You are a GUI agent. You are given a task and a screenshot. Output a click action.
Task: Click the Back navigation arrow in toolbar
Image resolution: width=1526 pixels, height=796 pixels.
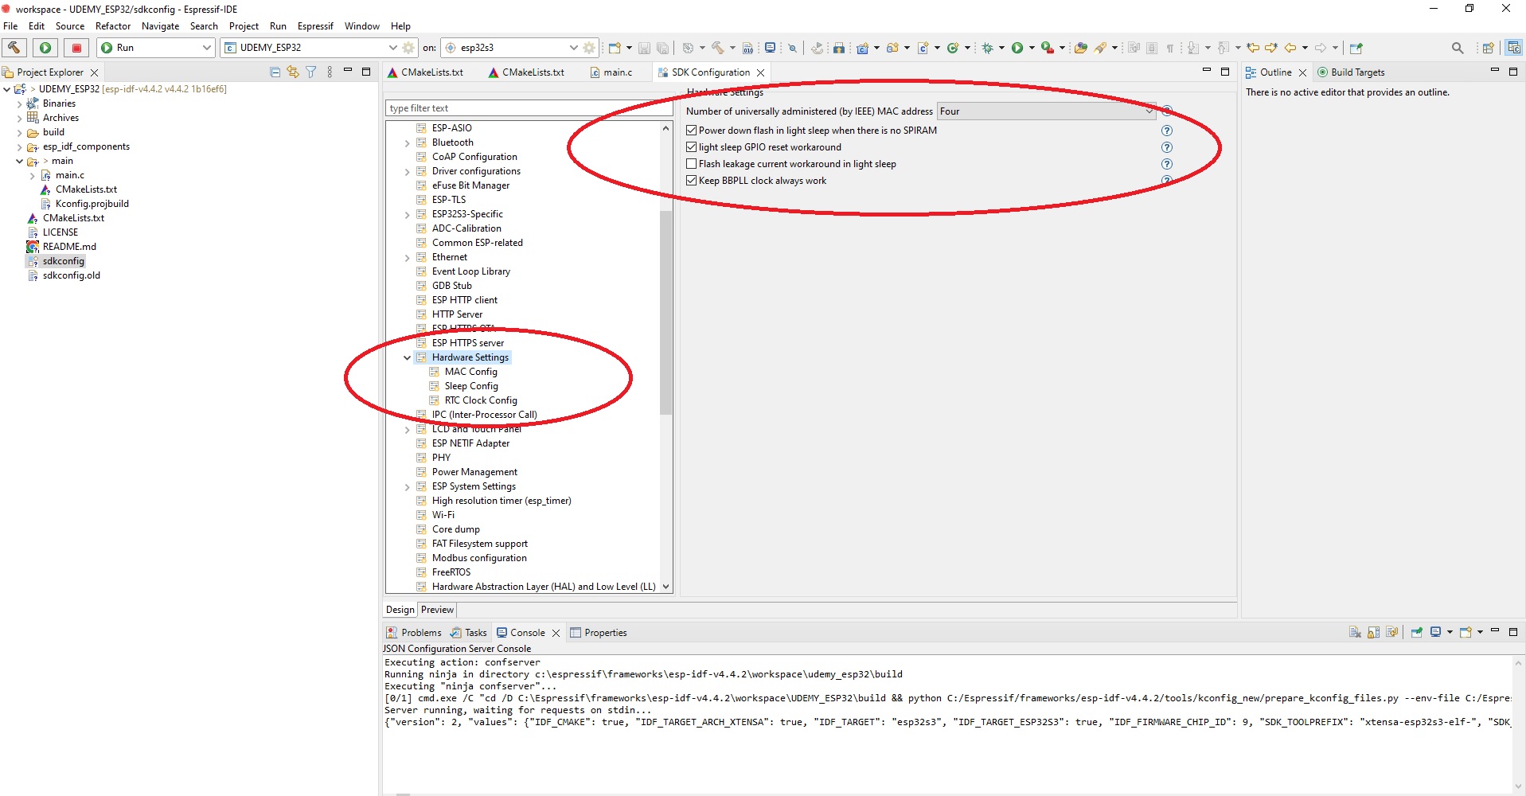pyautogui.click(x=1290, y=48)
